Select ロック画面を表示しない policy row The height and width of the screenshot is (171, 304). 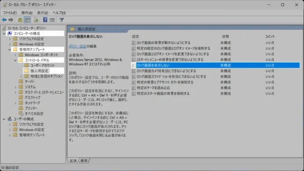click(x=216, y=65)
